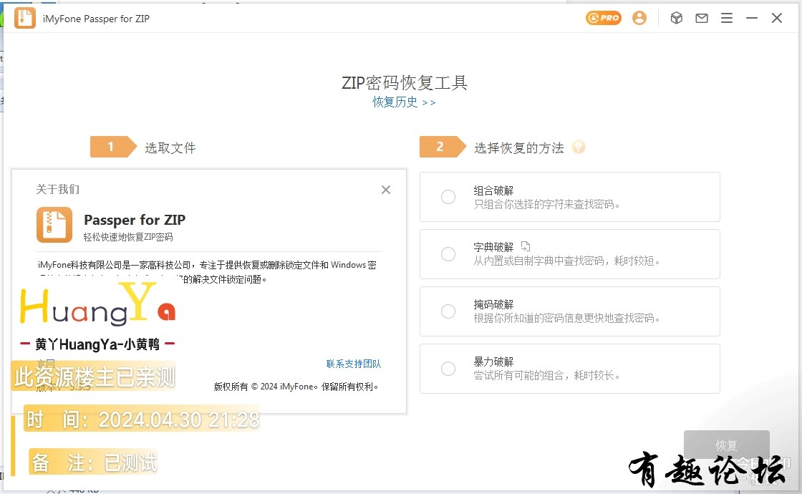
Task: Click the 恢复 button
Action: point(726,445)
